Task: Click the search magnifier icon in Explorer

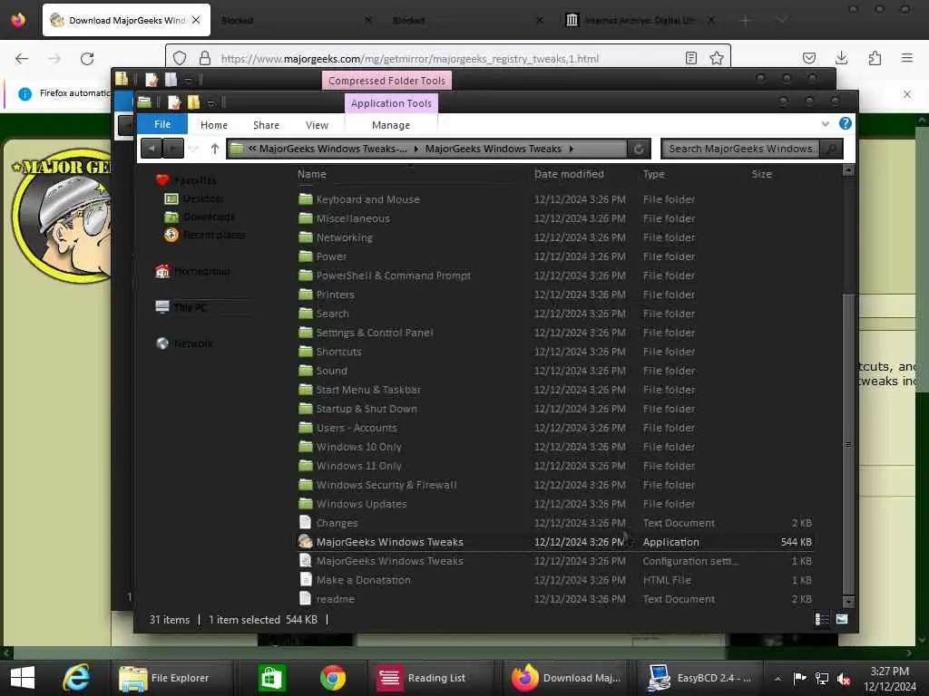Action: pyautogui.click(x=831, y=149)
